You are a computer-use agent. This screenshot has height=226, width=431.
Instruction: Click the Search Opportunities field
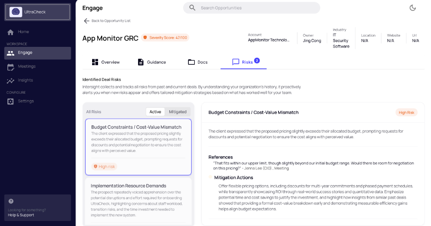251,8
